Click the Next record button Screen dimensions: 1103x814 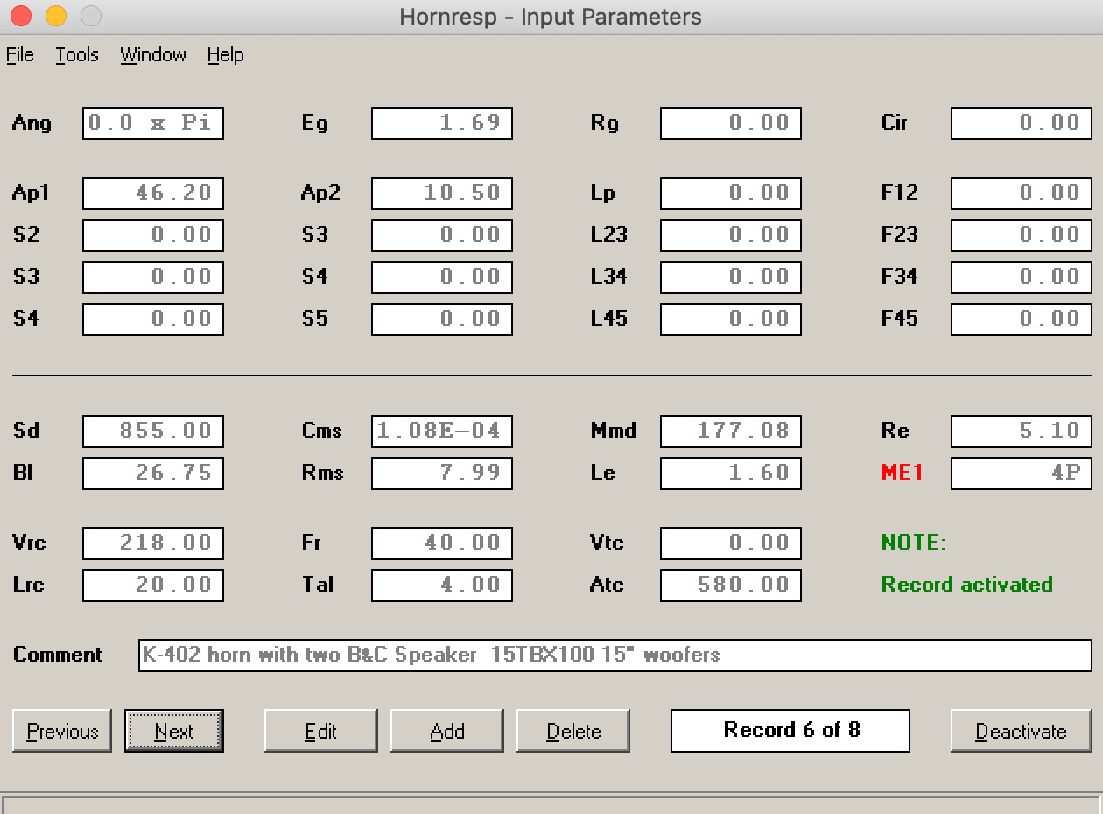point(174,731)
